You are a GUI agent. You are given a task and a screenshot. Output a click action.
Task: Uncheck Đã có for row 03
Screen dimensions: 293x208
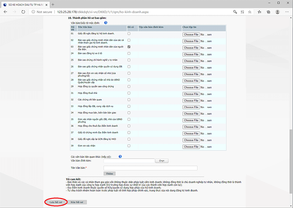129,47
